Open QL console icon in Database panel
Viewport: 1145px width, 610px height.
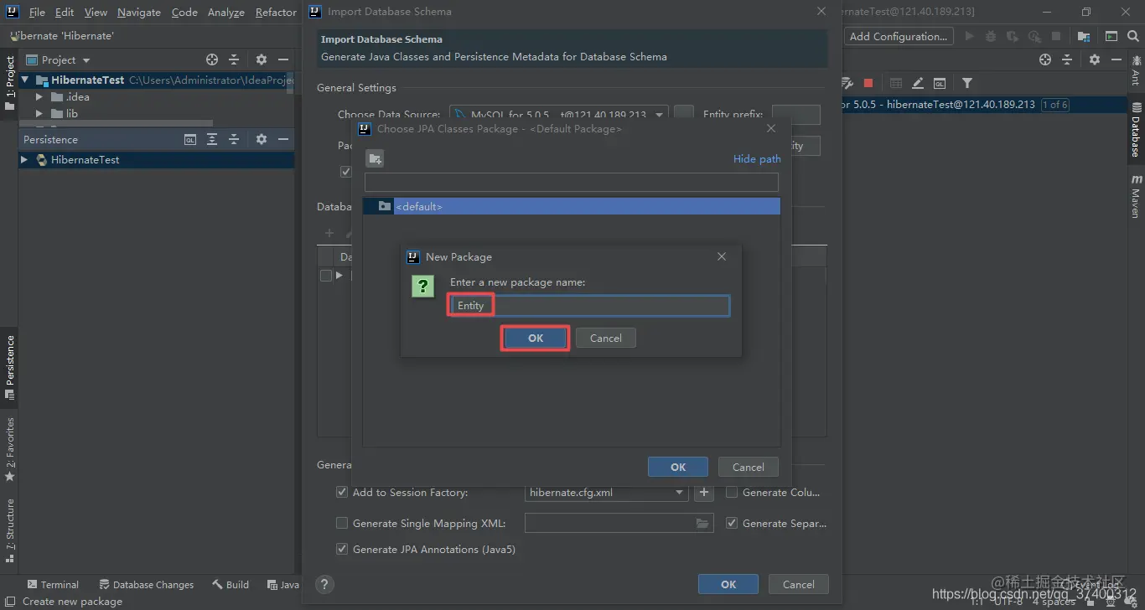click(x=940, y=83)
